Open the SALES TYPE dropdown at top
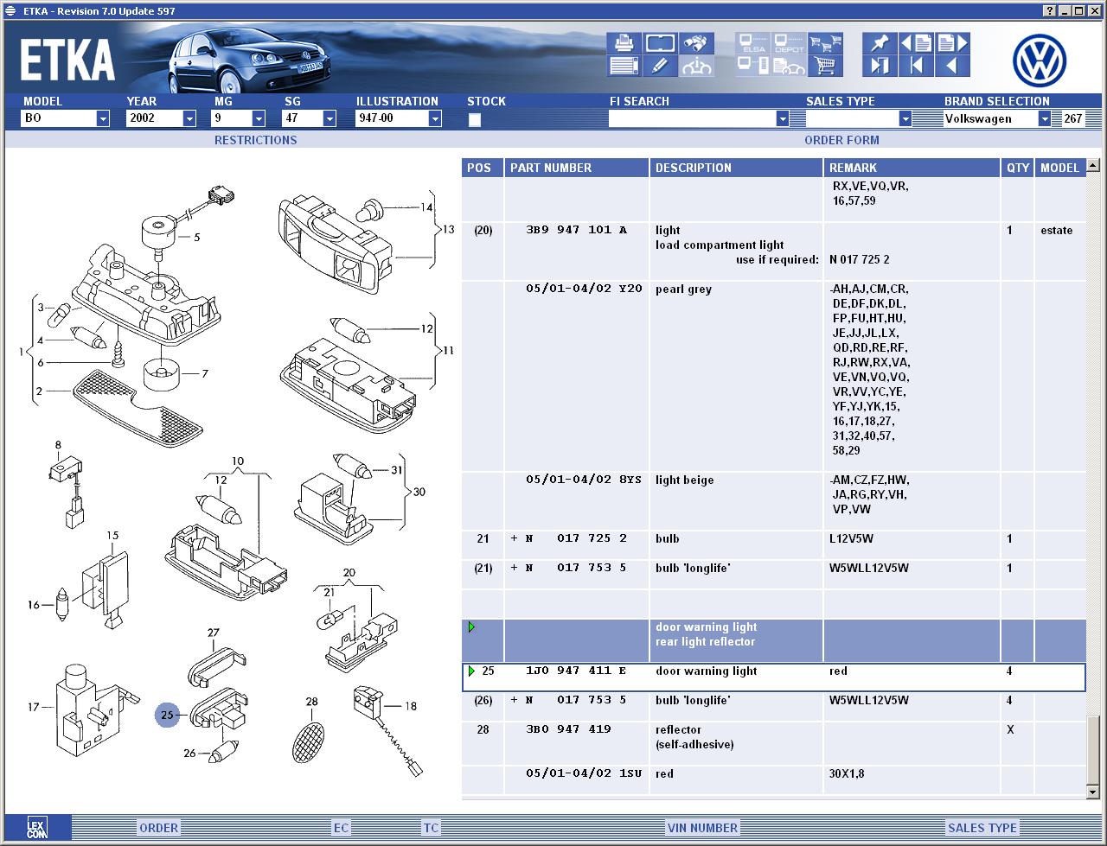This screenshot has height=846, width=1107. pyautogui.click(x=905, y=119)
